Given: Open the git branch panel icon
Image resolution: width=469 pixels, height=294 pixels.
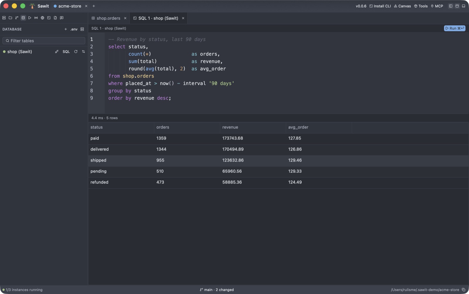Looking at the screenshot, I should [17, 18].
